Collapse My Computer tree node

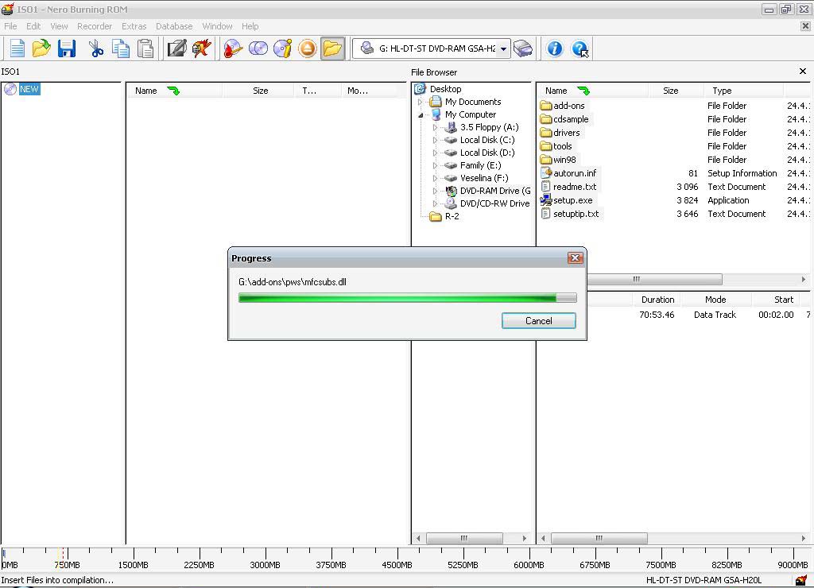421,114
